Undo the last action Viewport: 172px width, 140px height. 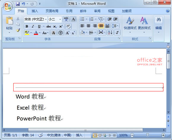coord(23,4)
